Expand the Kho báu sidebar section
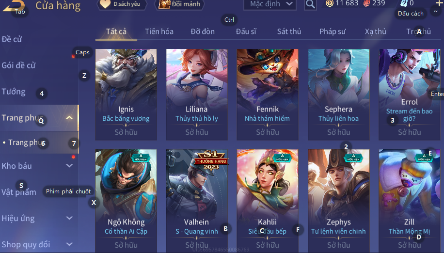The width and height of the screenshot is (444, 253). tap(69, 166)
